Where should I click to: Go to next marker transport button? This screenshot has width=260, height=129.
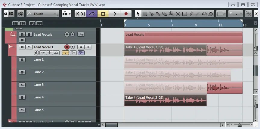[83, 14]
